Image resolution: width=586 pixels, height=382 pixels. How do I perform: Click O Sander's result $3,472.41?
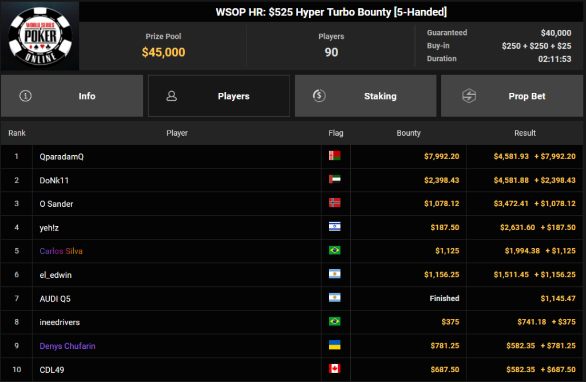511,203
